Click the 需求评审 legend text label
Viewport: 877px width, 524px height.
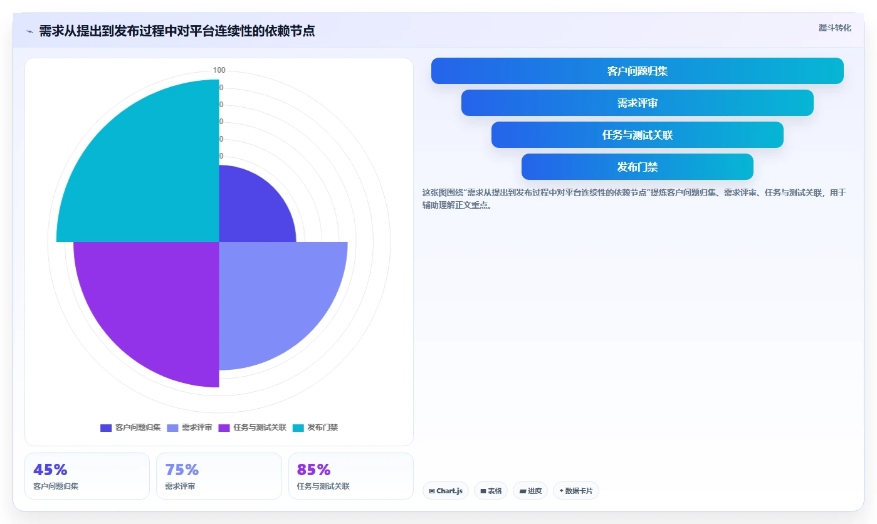pyautogui.click(x=197, y=427)
